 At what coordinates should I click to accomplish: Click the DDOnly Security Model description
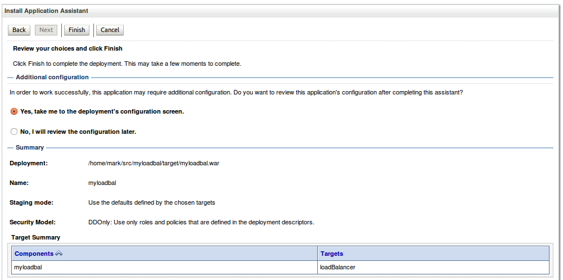point(201,222)
